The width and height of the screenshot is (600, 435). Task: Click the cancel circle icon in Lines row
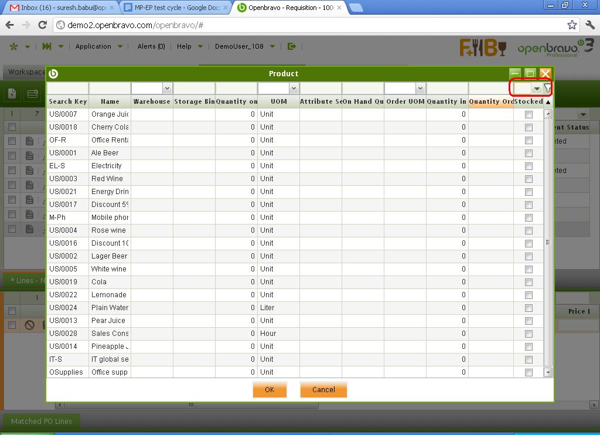tap(29, 325)
